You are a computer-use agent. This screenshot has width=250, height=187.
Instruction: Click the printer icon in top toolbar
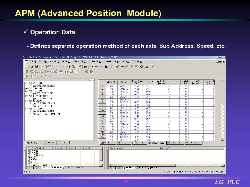(79, 66)
